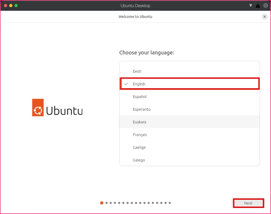Pick Euskara in the language list
This screenshot has width=271, height=214.
pyautogui.click(x=189, y=122)
